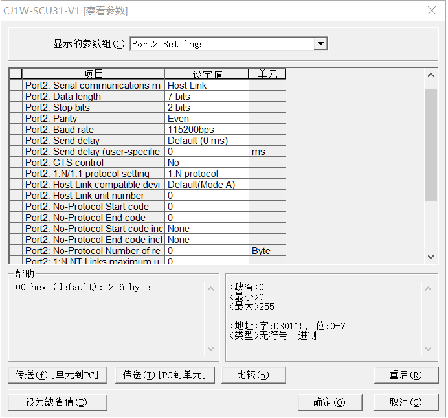Confirm with the 确定 button
This screenshot has width=448, height=418.
(x=329, y=402)
